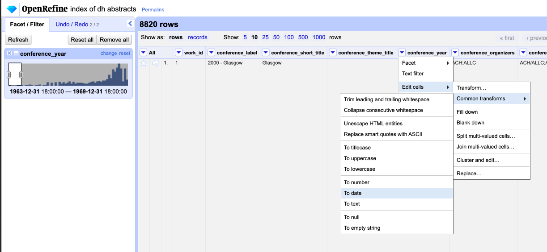The width and height of the screenshot is (547, 252).
Task: Minimize the conference_year facet panel
Action: (16, 54)
